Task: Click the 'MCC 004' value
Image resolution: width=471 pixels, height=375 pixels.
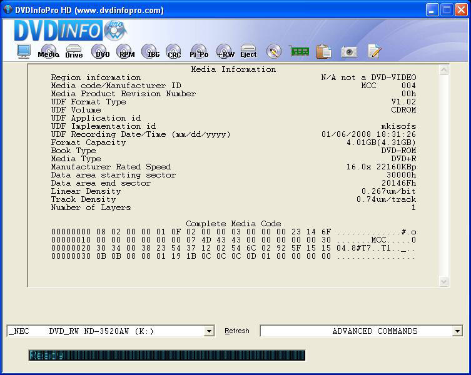Action: [x=388, y=86]
